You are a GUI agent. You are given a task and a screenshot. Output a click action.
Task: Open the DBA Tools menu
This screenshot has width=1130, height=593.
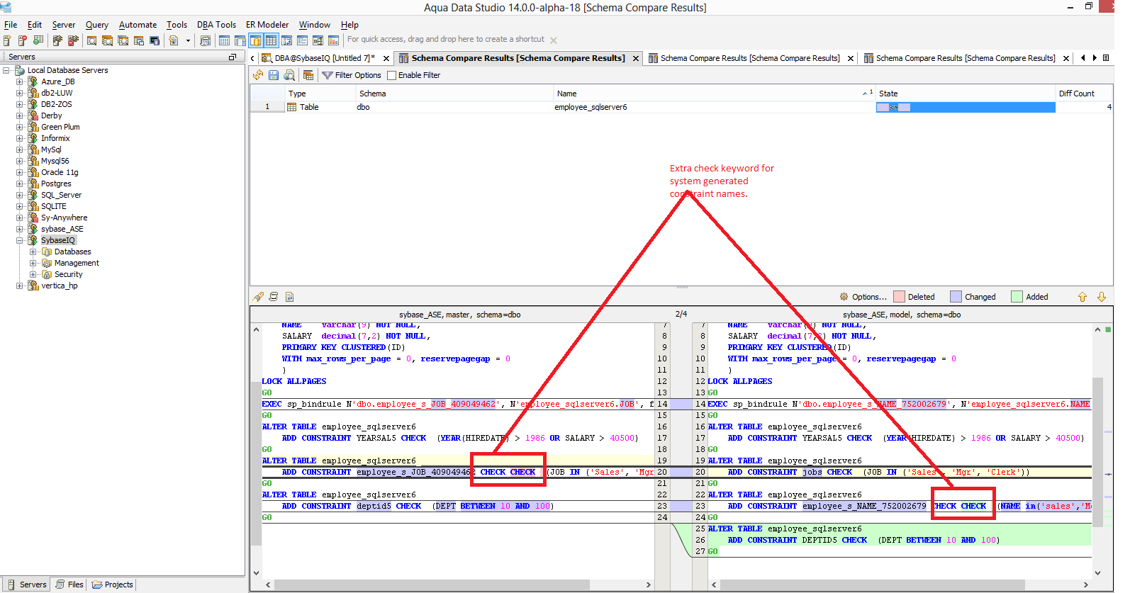(216, 24)
